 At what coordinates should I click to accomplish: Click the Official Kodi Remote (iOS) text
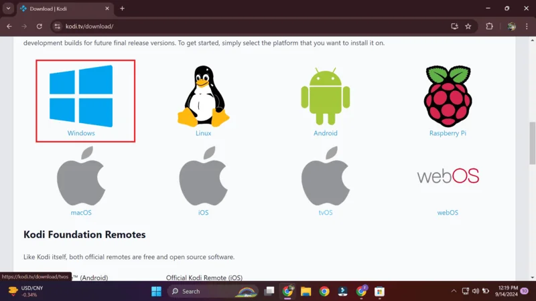[204, 278]
